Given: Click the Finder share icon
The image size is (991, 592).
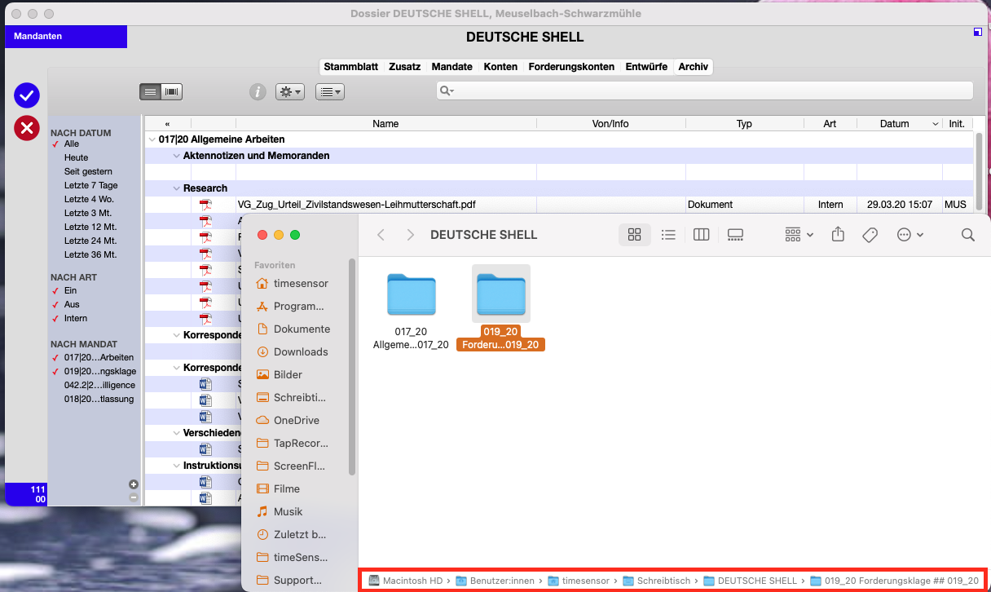Looking at the screenshot, I should [x=838, y=235].
